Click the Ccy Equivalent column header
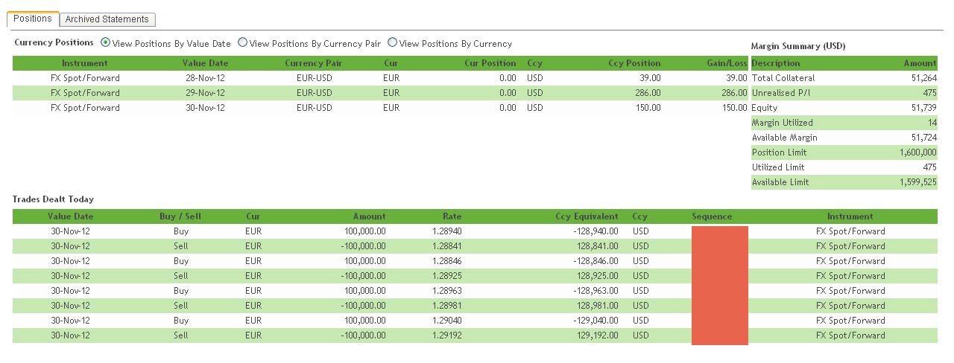 pyautogui.click(x=587, y=216)
